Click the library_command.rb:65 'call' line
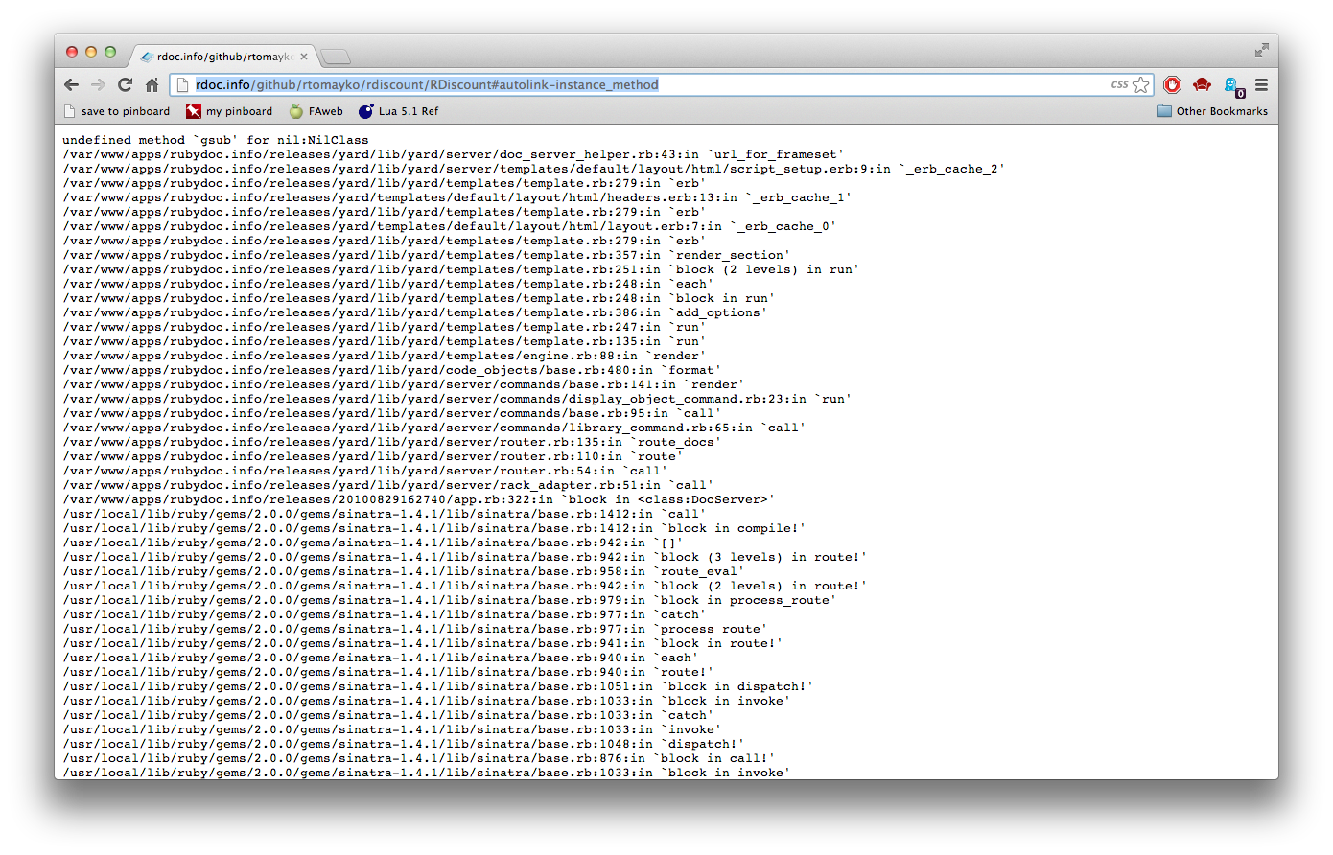This screenshot has width=1333, height=855. point(434,427)
